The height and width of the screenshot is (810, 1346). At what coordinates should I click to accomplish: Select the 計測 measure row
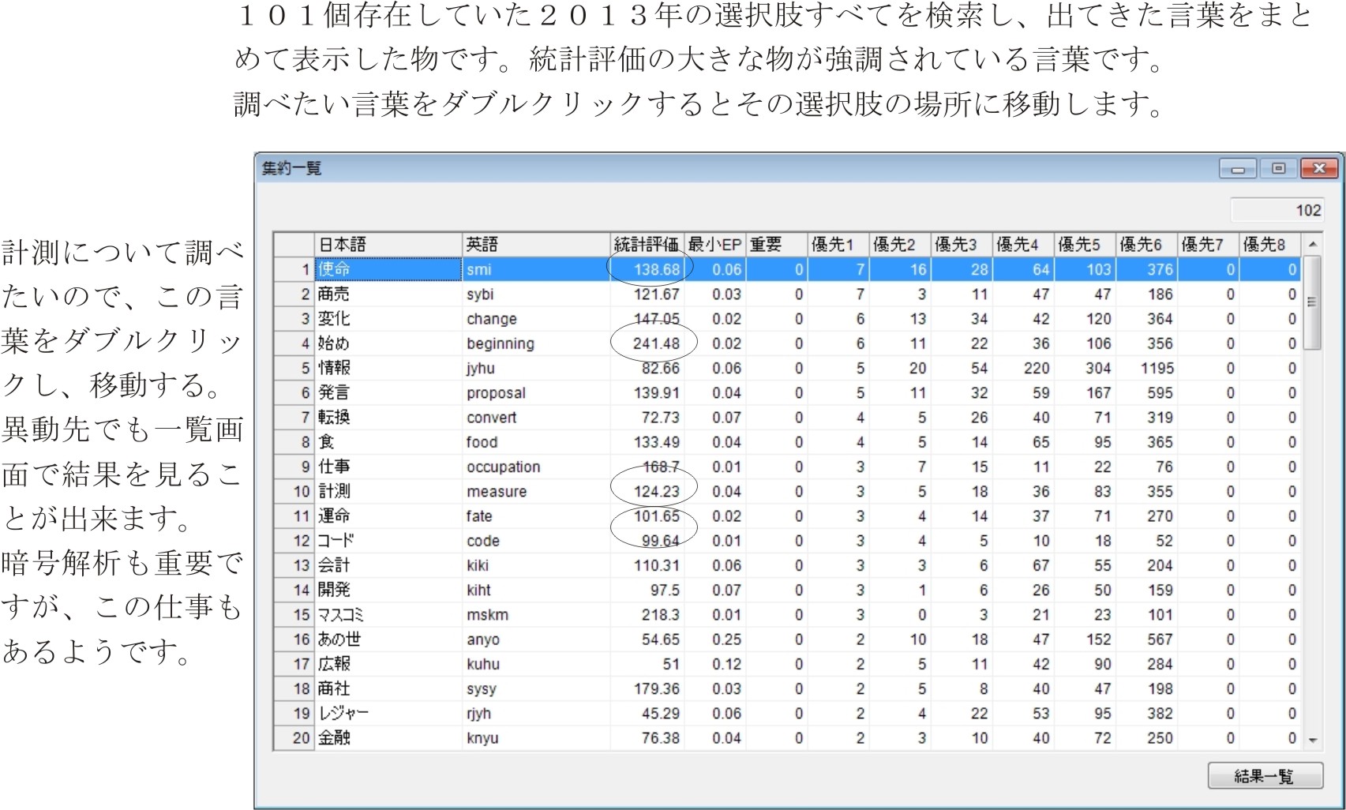coord(387,491)
